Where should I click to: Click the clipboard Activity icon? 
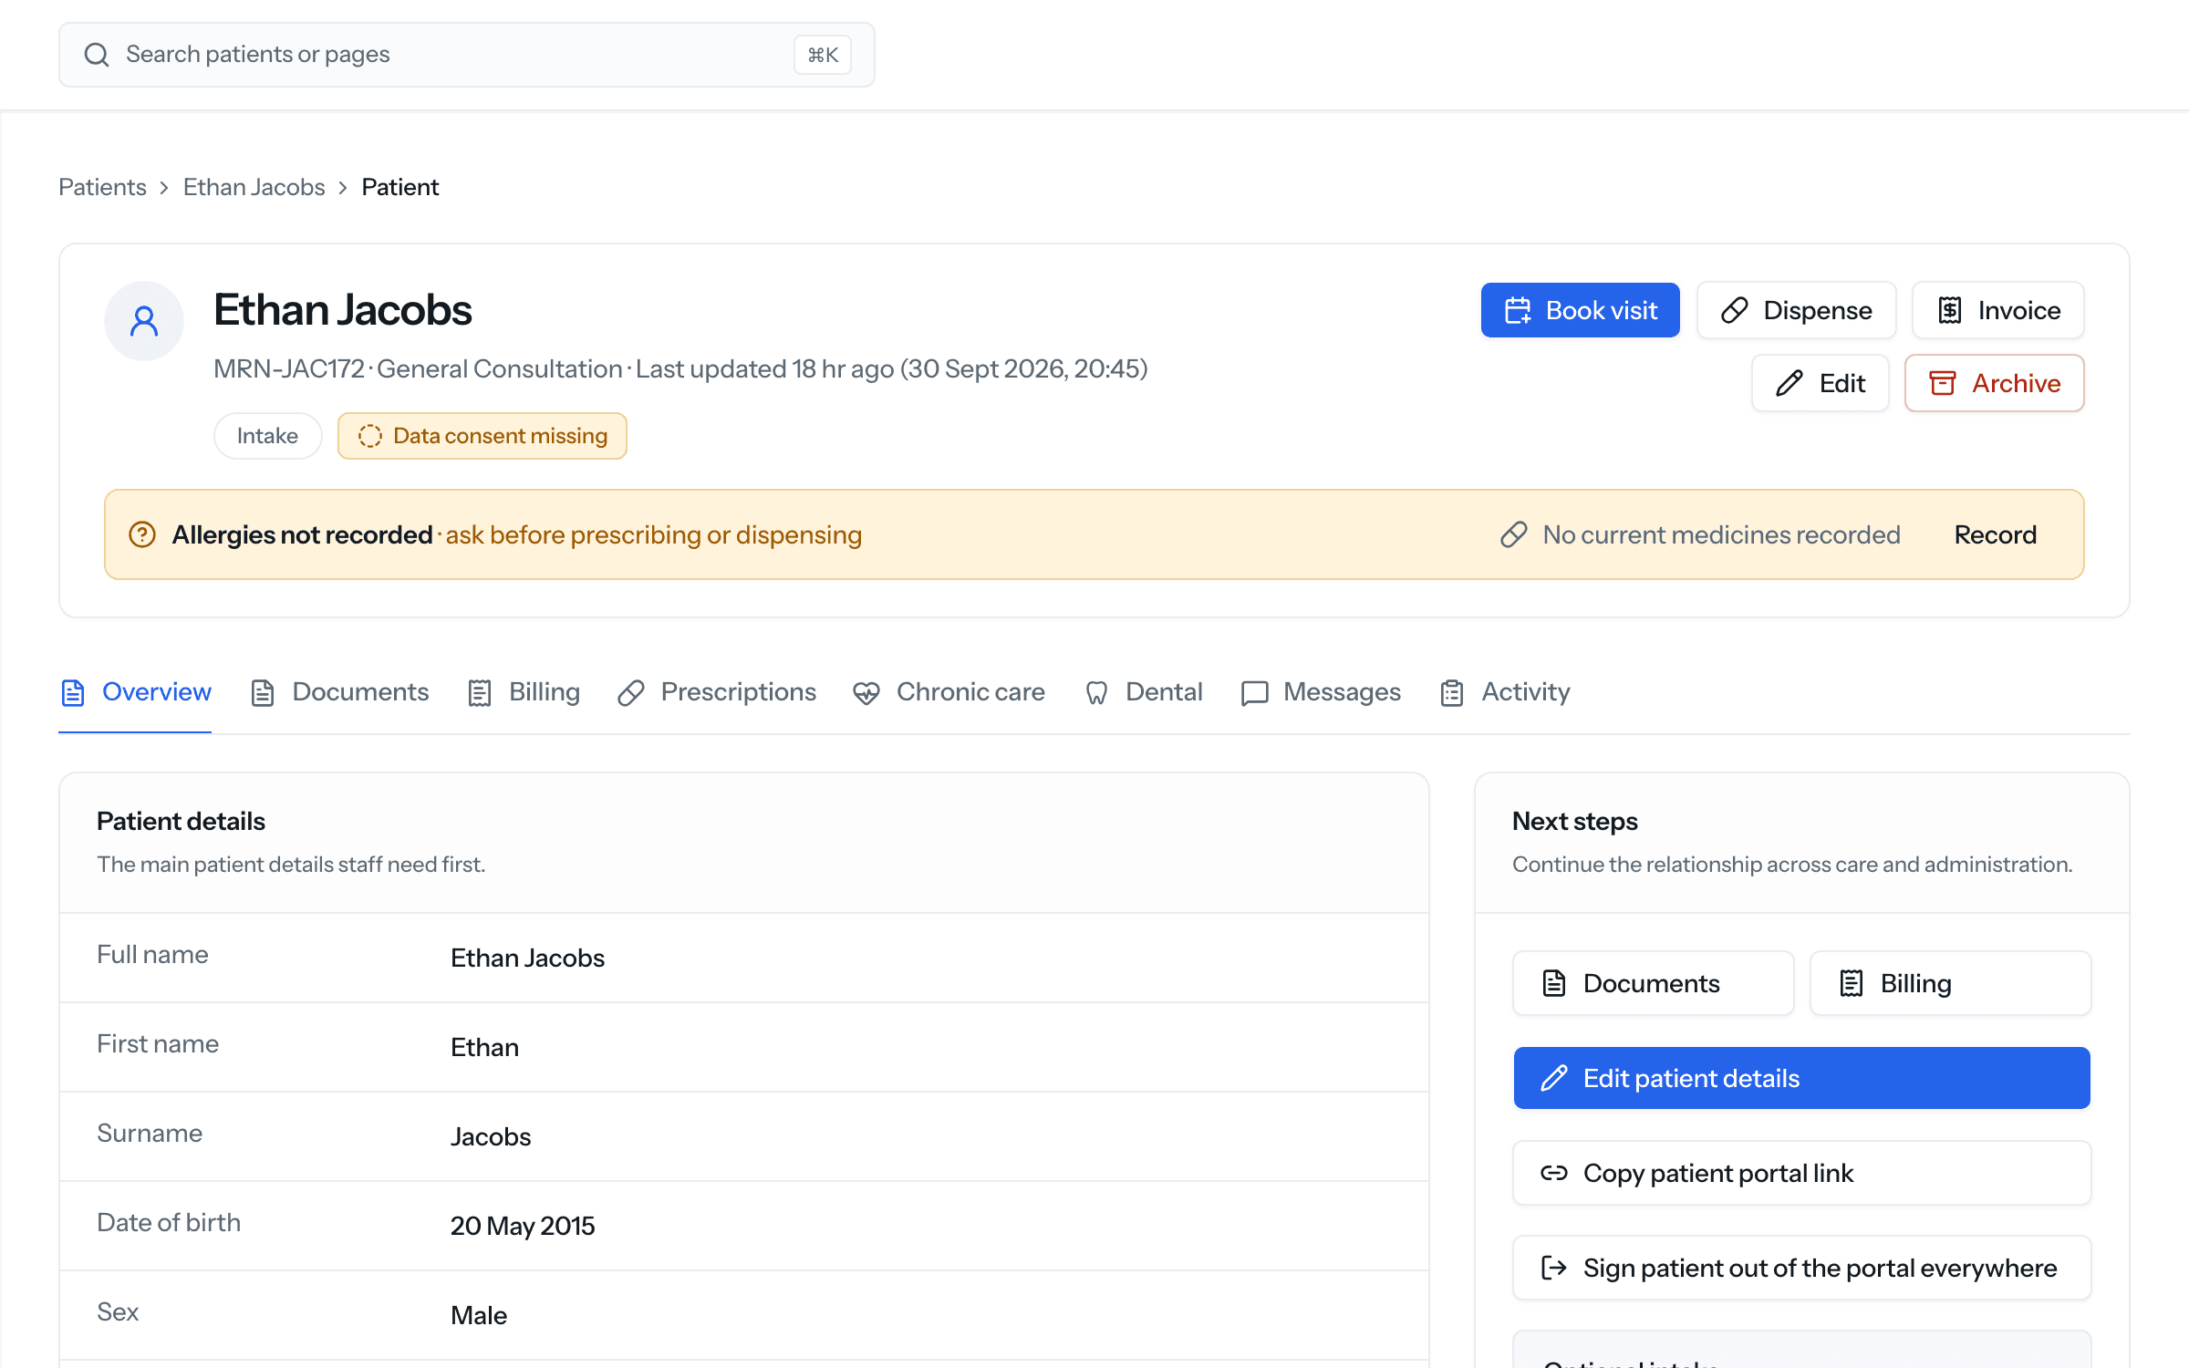(1452, 693)
